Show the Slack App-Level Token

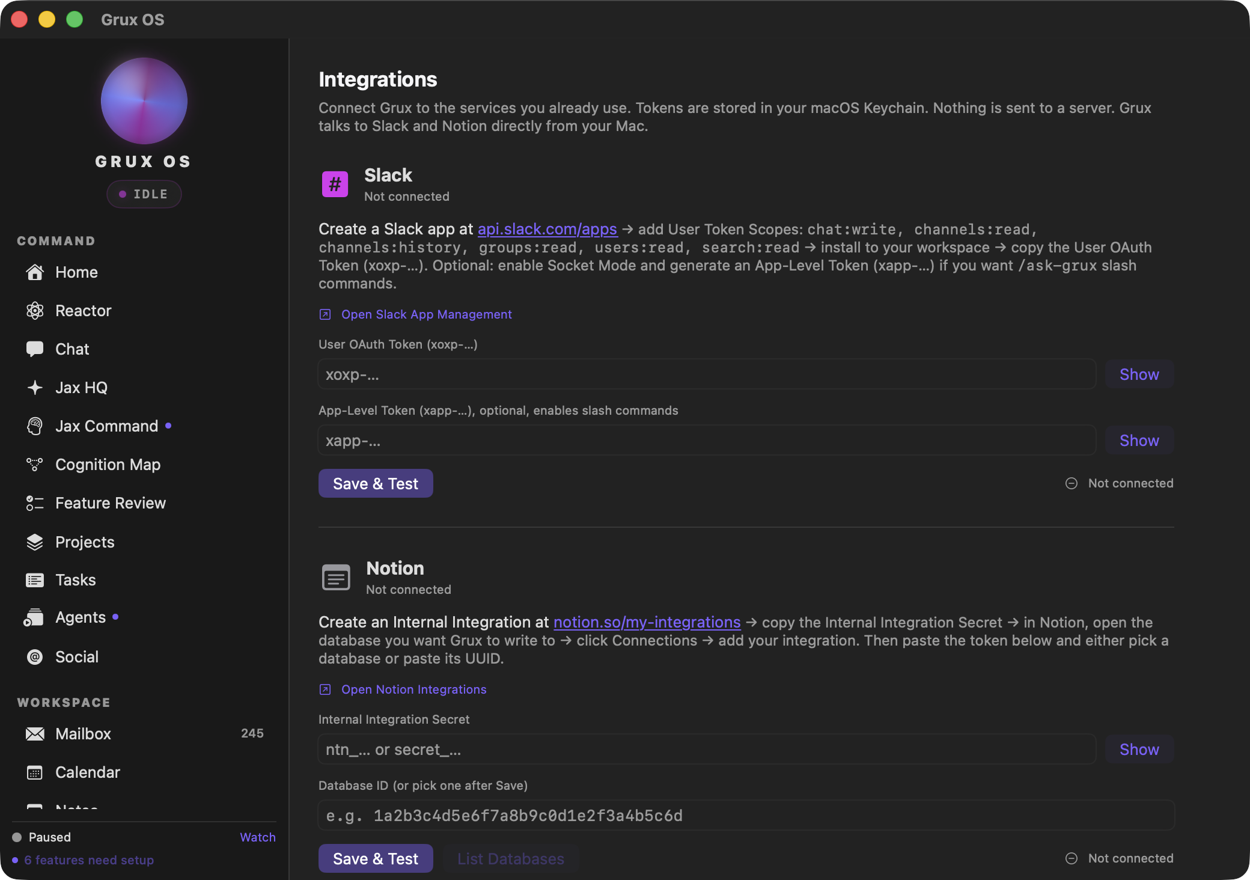1139,441
